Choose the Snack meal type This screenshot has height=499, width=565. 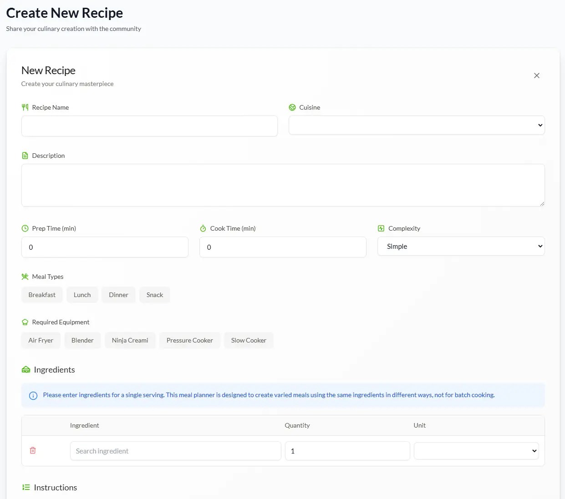tap(155, 295)
